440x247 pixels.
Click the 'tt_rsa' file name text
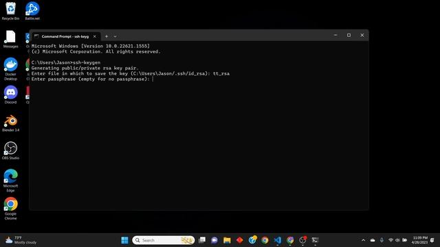(x=221, y=73)
